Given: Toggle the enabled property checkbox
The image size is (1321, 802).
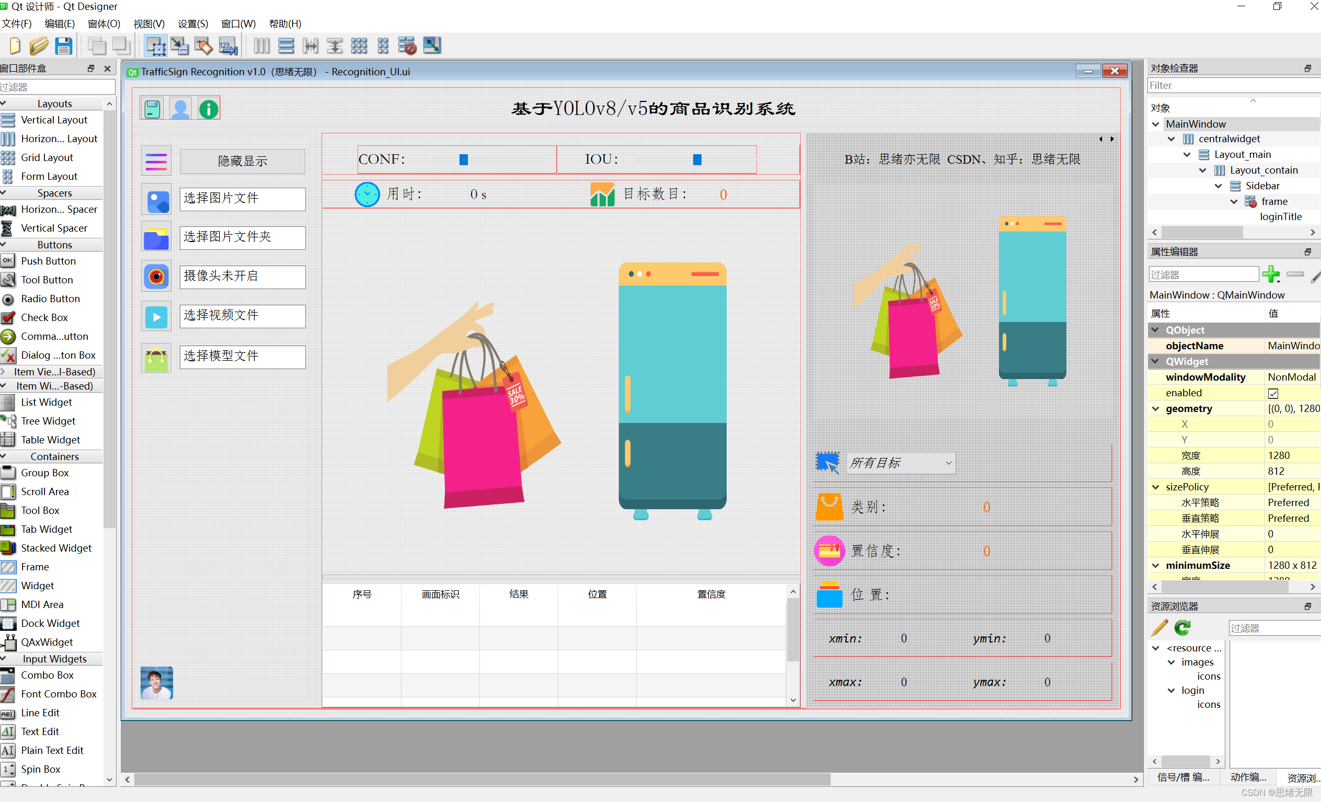Looking at the screenshot, I should (1273, 393).
